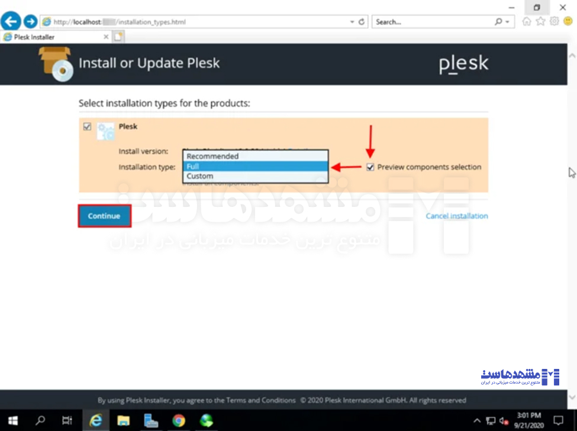Open taskbar search magnifier
Viewport: 577px width, 431px height.
[x=40, y=420]
